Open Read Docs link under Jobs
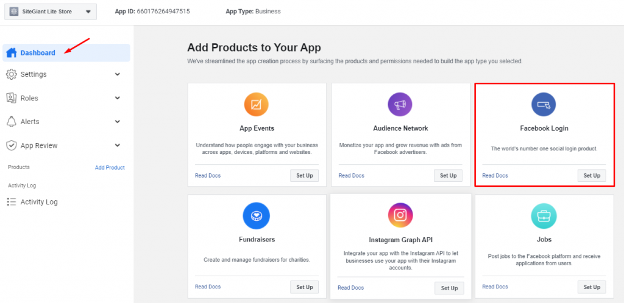This screenshot has width=624, height=303. [x=495, y=287]
